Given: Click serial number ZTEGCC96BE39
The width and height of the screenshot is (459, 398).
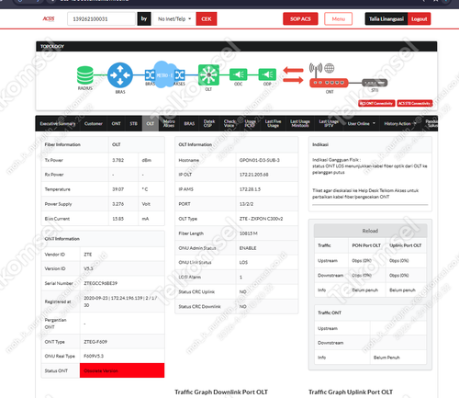Looking at the screenshot, I should (100, 283).
